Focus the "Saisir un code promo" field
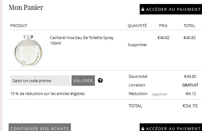The image size is (202, 131). [x=40, y=81]
